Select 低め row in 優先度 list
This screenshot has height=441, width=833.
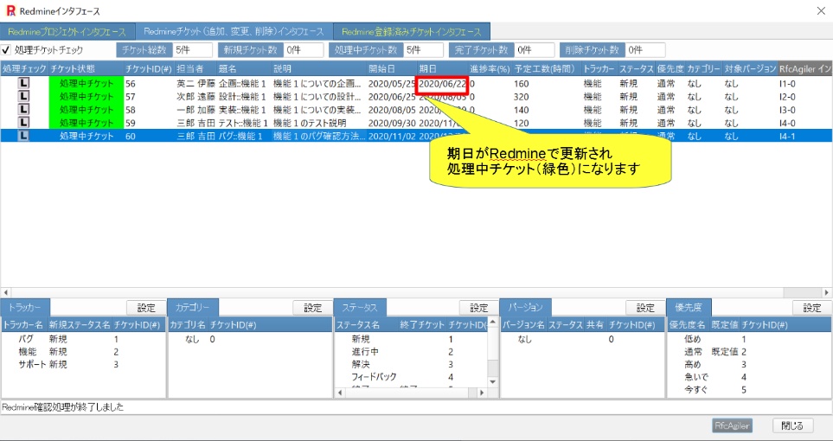point(749,339)
